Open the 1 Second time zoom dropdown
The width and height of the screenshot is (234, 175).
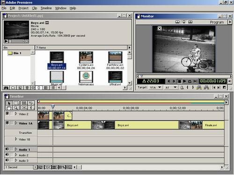click(35, 167)
